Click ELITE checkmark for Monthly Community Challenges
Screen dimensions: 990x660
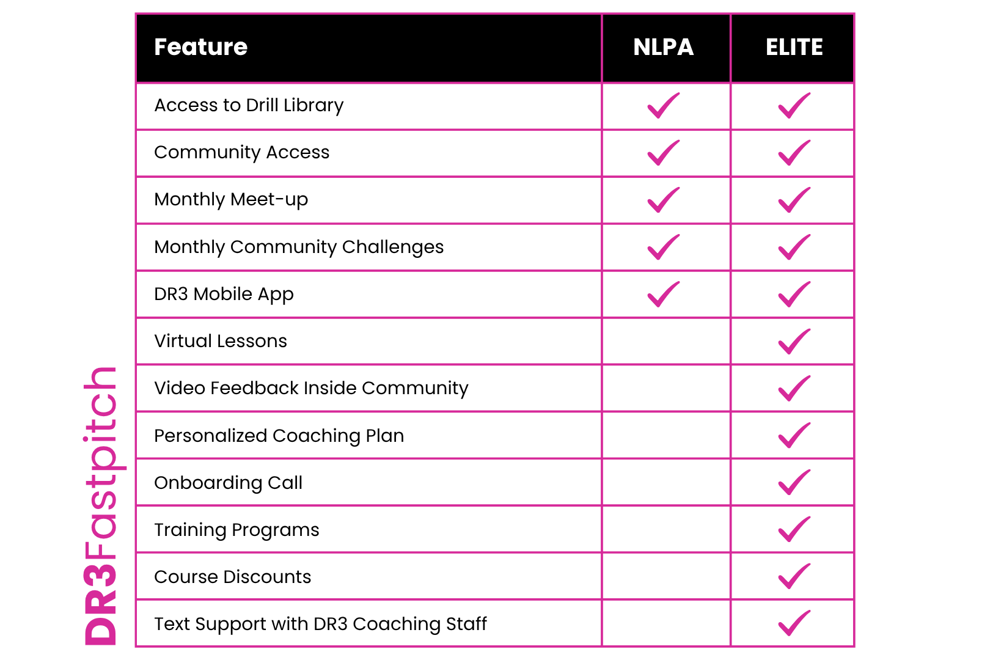[x=794, y=247]
